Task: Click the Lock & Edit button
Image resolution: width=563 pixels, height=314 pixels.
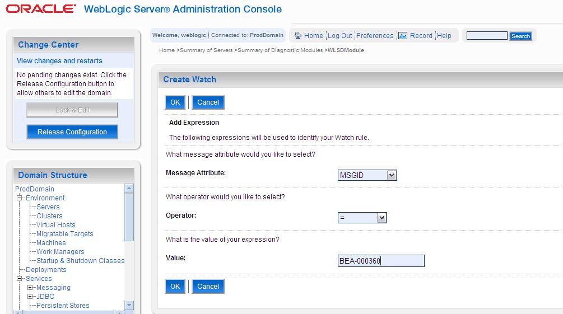Action: [72, 110]
